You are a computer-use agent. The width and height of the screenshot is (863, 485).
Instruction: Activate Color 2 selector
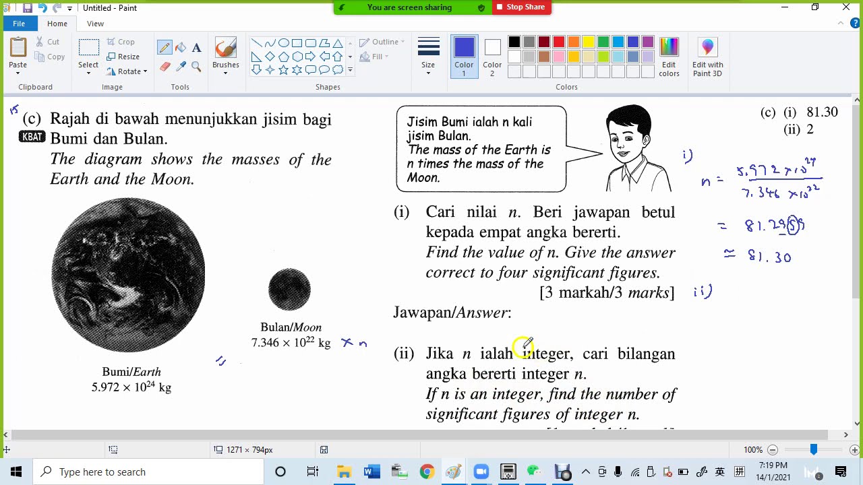pyautogui.click(x=492, y=57)
